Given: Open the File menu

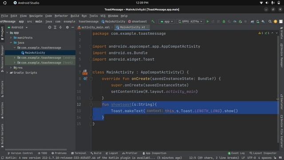Looking at the screenshot, I should (x=4, y=16).
